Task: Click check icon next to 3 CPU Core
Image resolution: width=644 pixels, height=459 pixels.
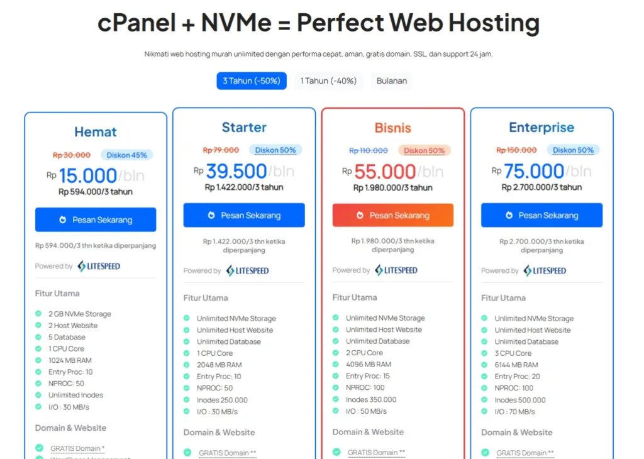Action: coord(485,353)
